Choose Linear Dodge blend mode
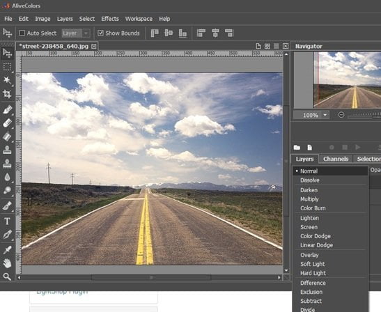 (x=330, y=245)
